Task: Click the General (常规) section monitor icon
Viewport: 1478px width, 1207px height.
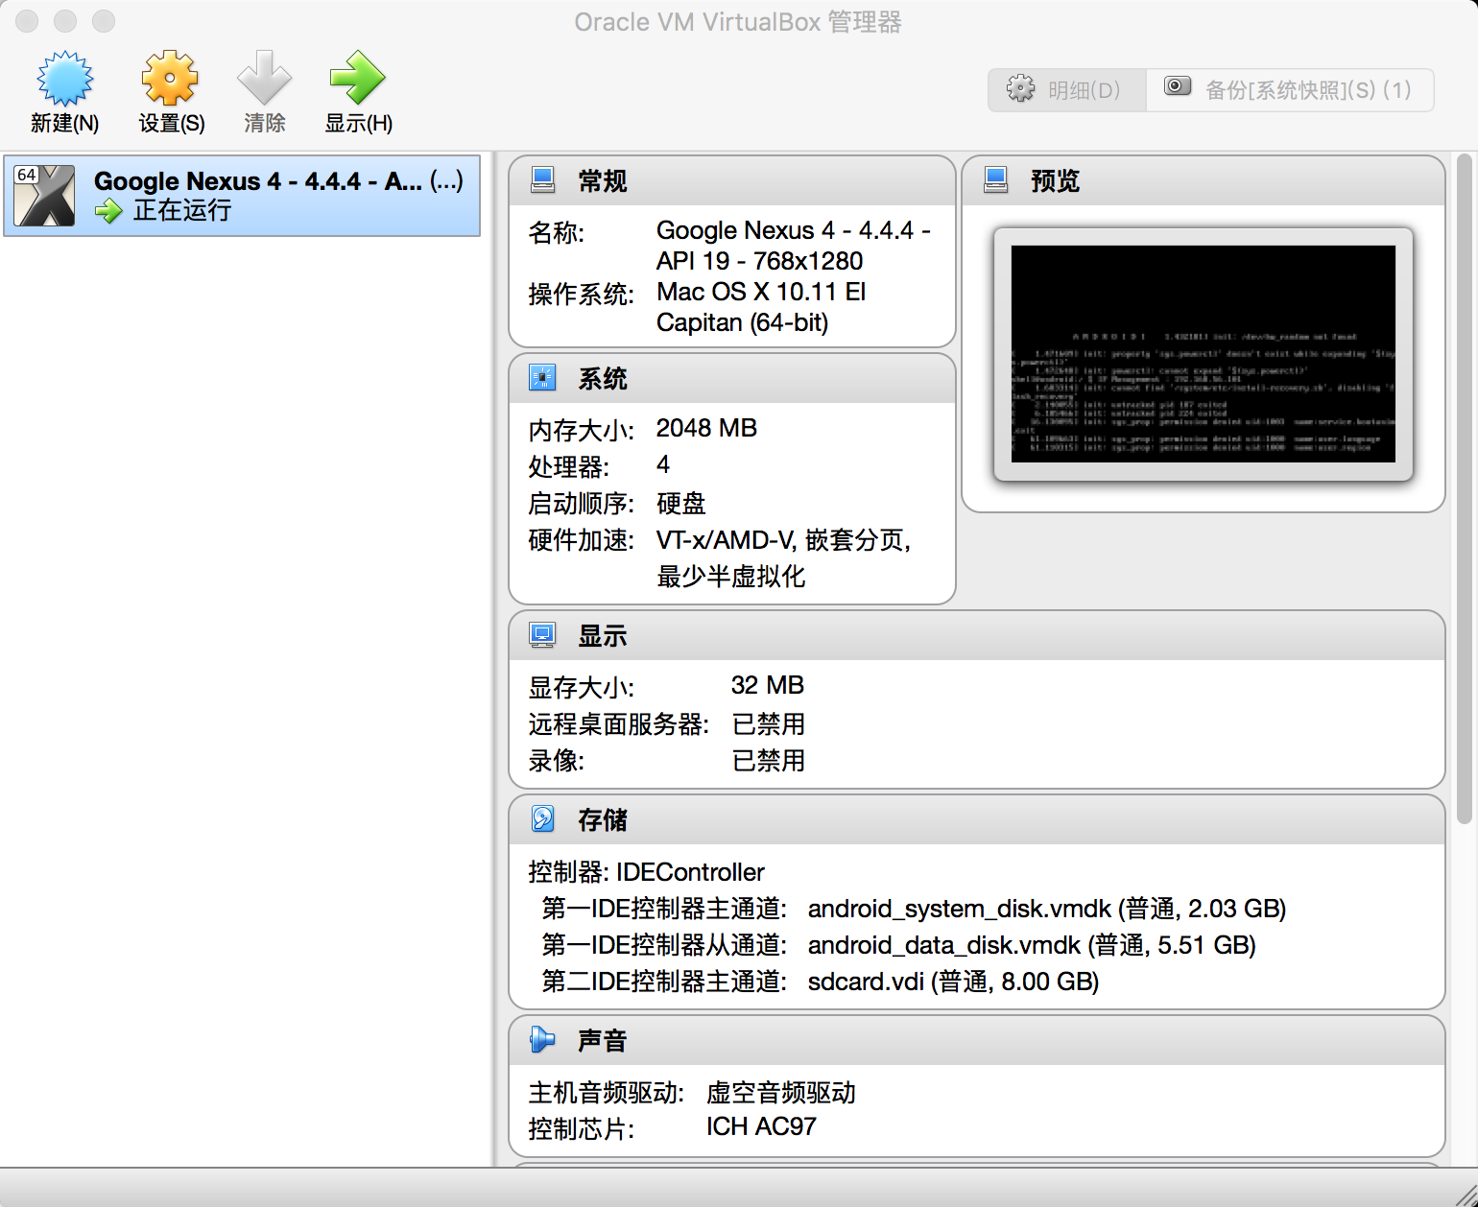Action: (x=542, y=180)
